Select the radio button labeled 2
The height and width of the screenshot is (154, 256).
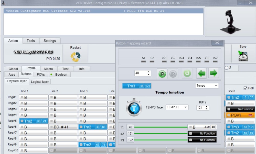coord(227,68)
